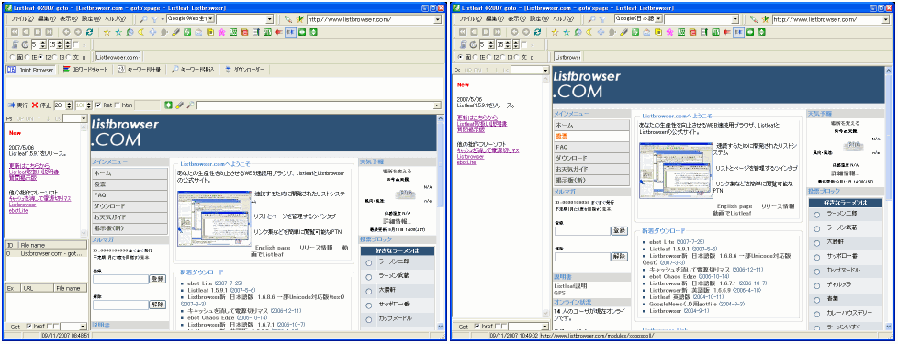Screen dimensions: 898x344
Task: Open the Joint Browser bar address dropdown
Action: pyautogui.click(x=438, y=105)
